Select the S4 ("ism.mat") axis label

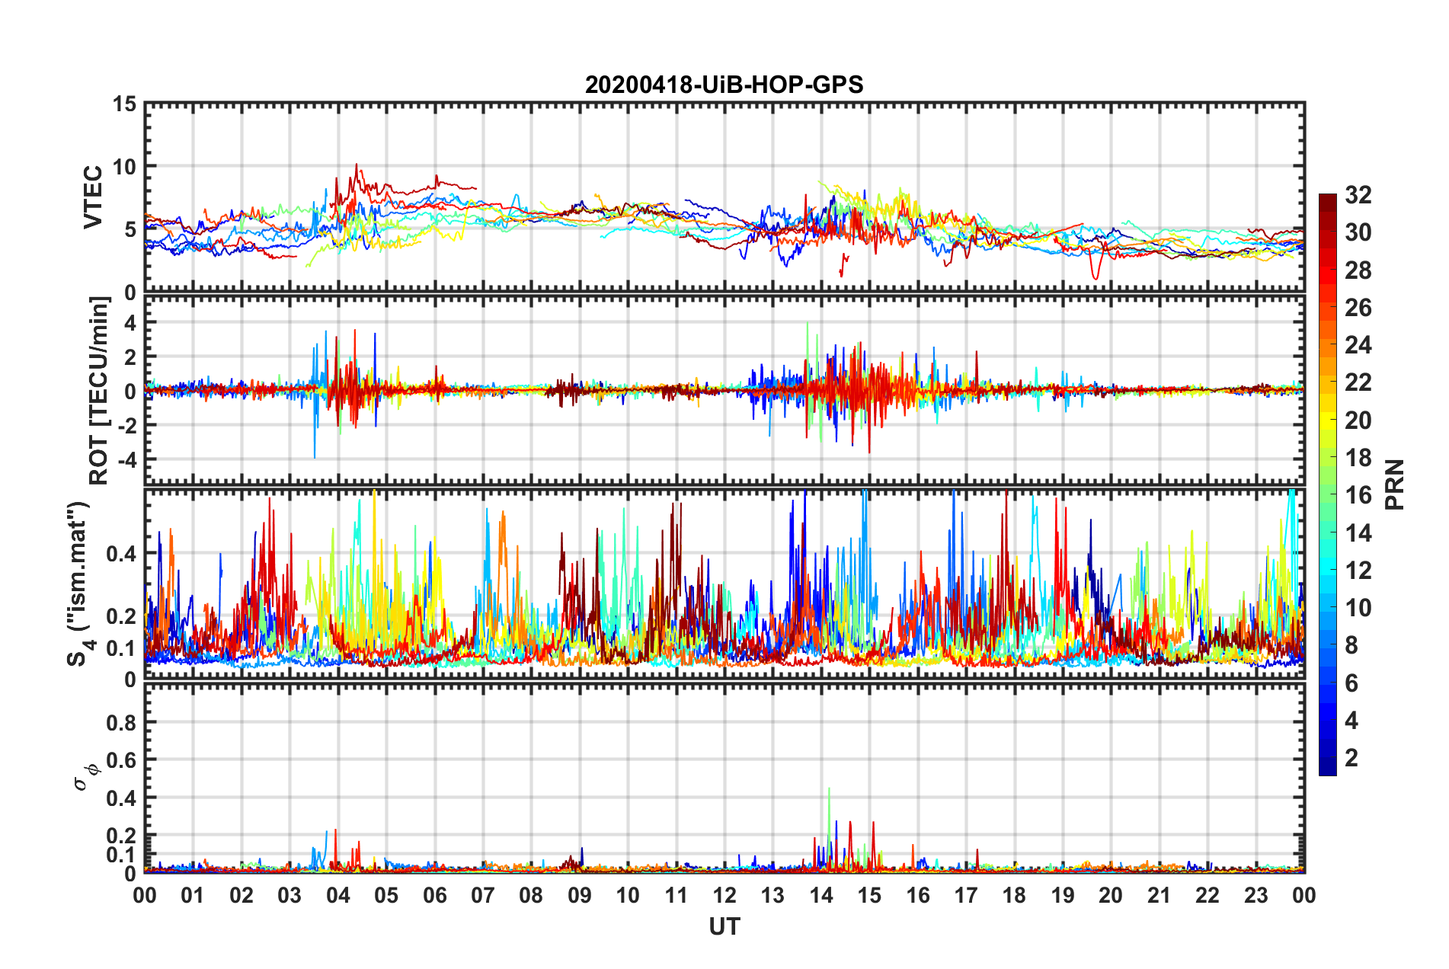click(x=80, y=584)
